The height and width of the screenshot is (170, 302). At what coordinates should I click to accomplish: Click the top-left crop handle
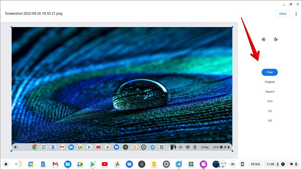click(11, 27)
